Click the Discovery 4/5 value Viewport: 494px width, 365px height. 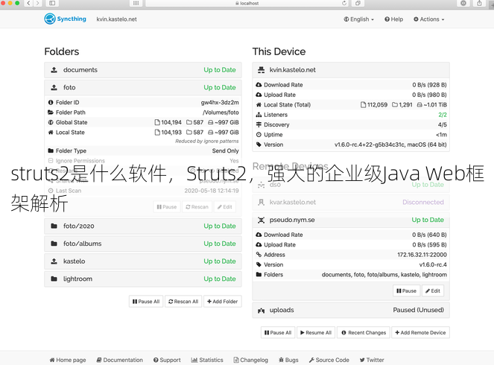pyautogui.click(x=443, y=124)
